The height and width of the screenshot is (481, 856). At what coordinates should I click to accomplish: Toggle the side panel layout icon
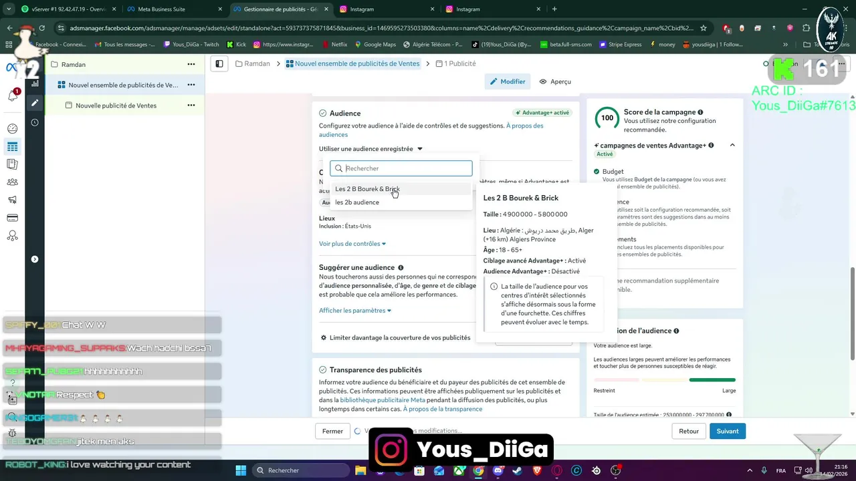pyautogui.click(x=219, y=63)
